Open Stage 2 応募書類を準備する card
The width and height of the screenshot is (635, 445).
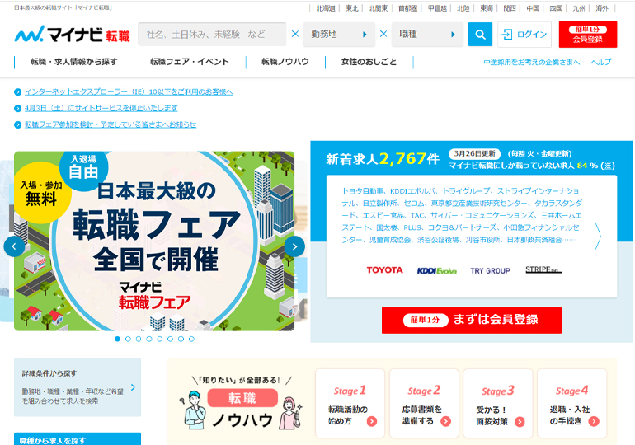coord(424,403)
